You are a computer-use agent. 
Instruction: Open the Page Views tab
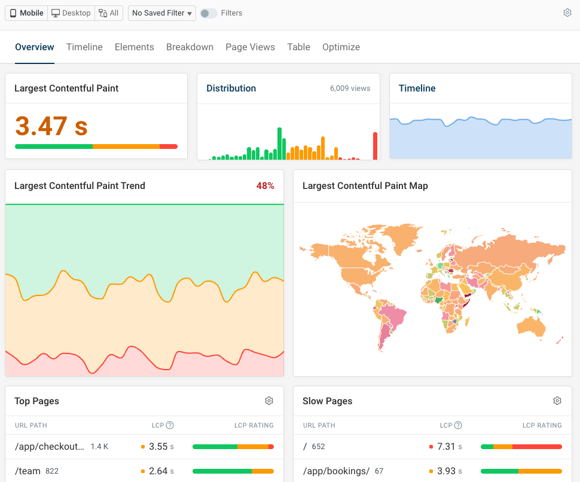tap(250, 47)
